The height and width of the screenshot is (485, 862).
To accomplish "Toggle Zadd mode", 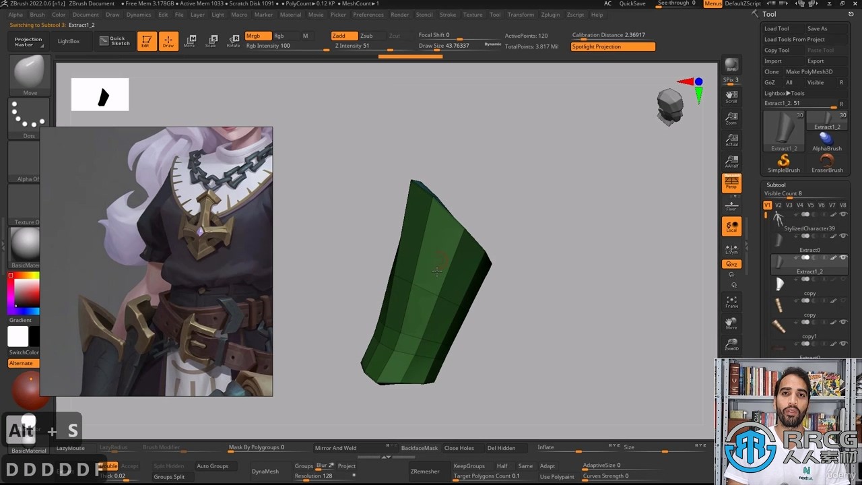I will coord(344,36).
